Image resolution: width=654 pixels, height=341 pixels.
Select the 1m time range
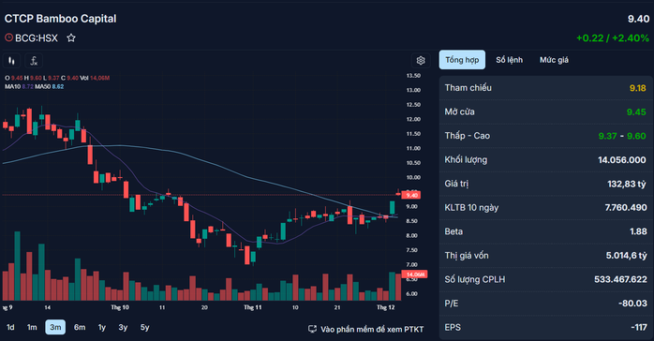(x=32, y=327)
